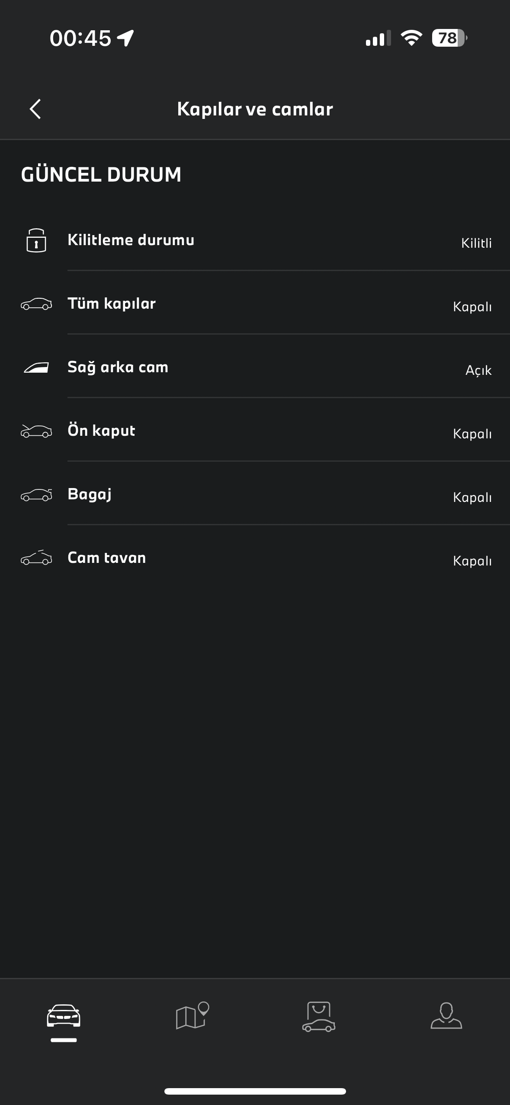The image size is (510, 1105).
Task: Select the Cam tavan row label
Action: (106, 558)
